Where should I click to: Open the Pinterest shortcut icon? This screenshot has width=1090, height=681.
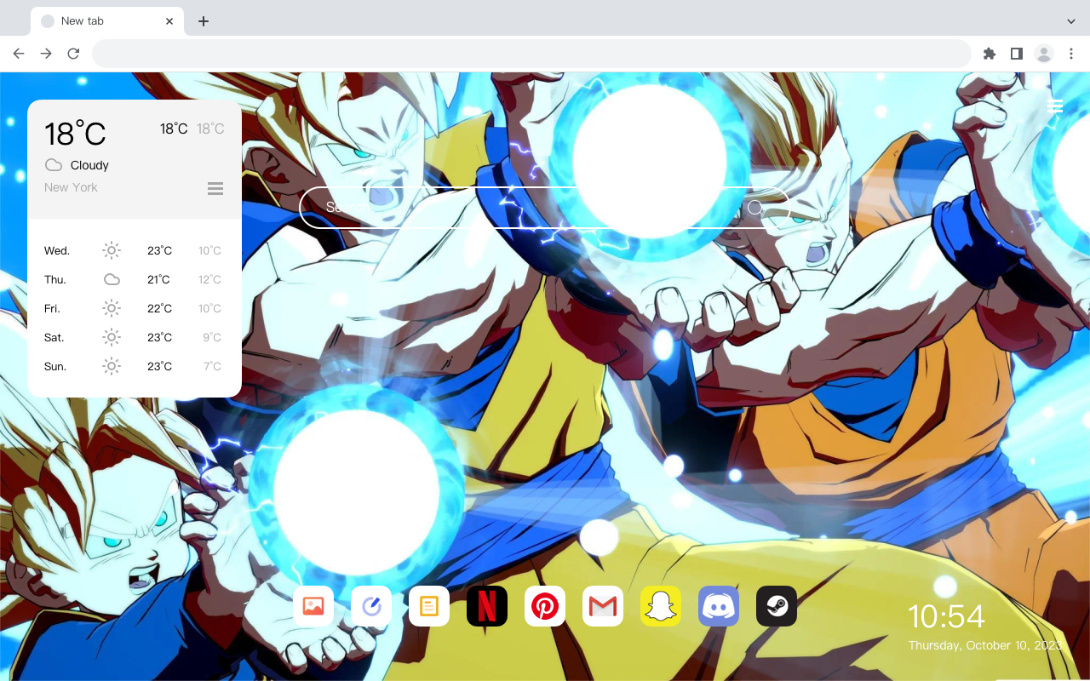coord(545,606)
